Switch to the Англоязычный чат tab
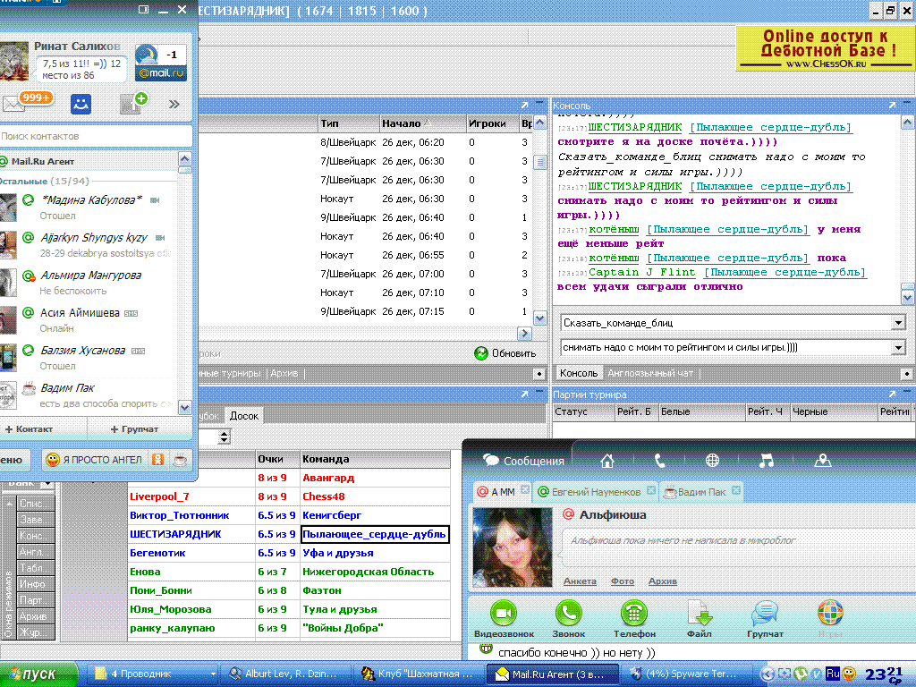The width and height of the screenshot is (916, 687). click(650, 373)
